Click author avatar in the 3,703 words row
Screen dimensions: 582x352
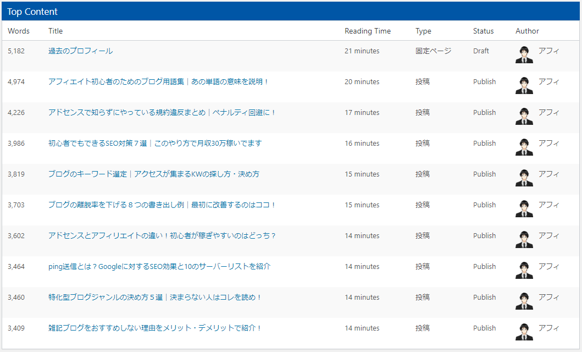(x=524, y=208)
